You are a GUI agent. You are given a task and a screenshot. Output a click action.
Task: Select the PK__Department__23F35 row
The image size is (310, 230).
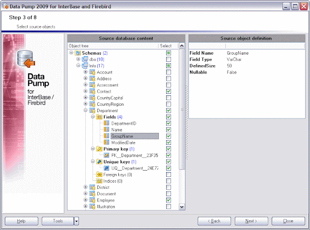click(135, 156)
